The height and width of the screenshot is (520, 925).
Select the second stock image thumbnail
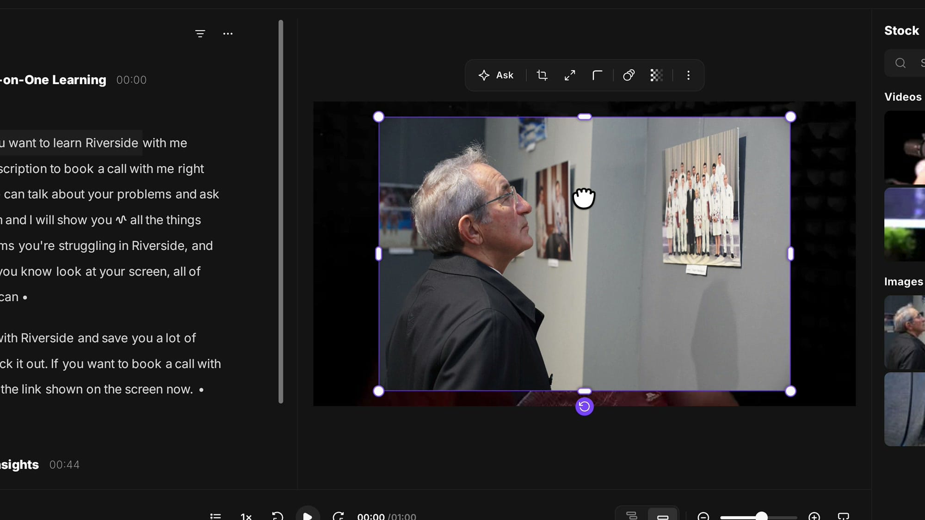tap(905, 410)
